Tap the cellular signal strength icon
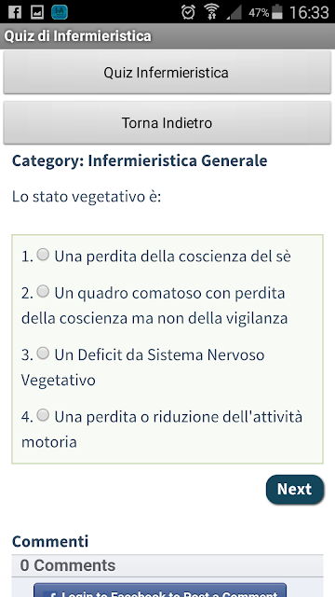 click(x=234, y=12)
